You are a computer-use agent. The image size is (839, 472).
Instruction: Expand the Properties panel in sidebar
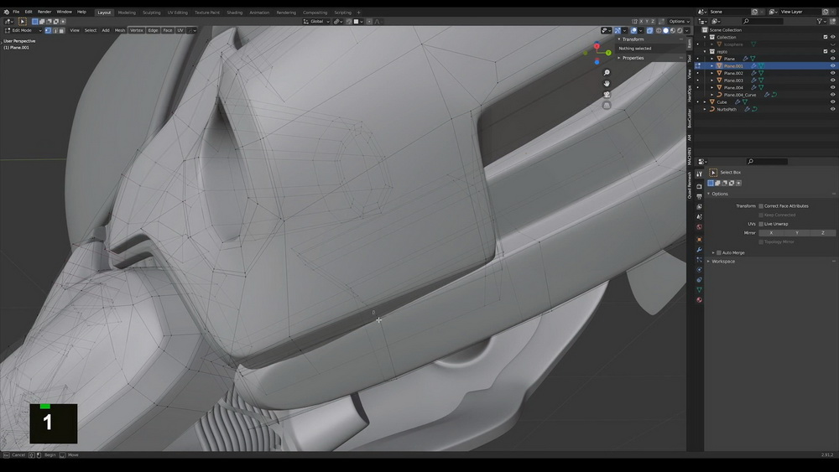633,58
